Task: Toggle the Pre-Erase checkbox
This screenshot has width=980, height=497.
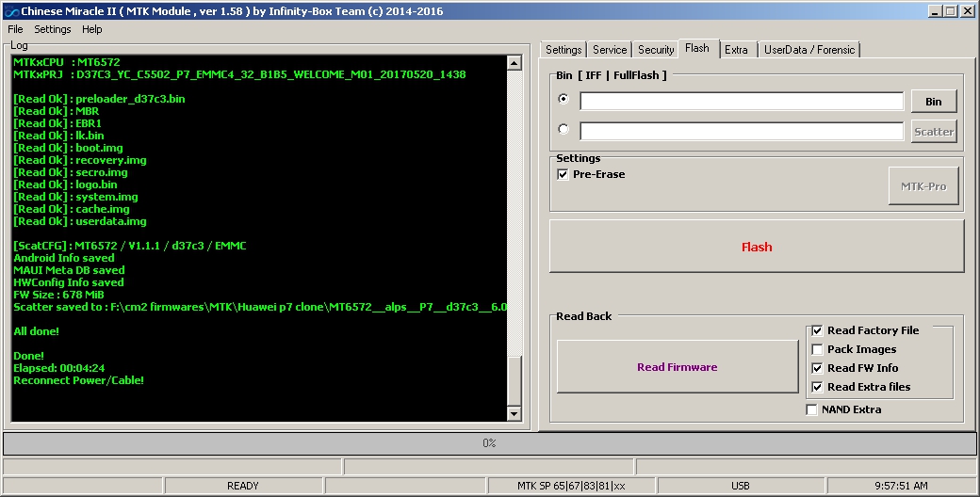Action: [563, 174]
